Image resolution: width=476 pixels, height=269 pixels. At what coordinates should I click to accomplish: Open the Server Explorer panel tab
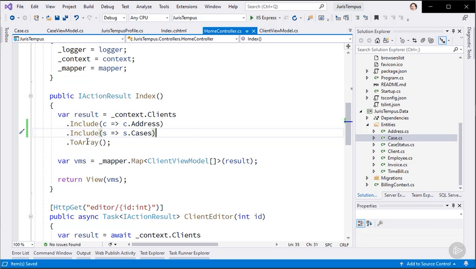coord(395,195)
